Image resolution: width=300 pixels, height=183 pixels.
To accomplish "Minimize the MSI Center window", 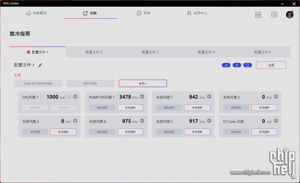I will click(x=282, y=4).
